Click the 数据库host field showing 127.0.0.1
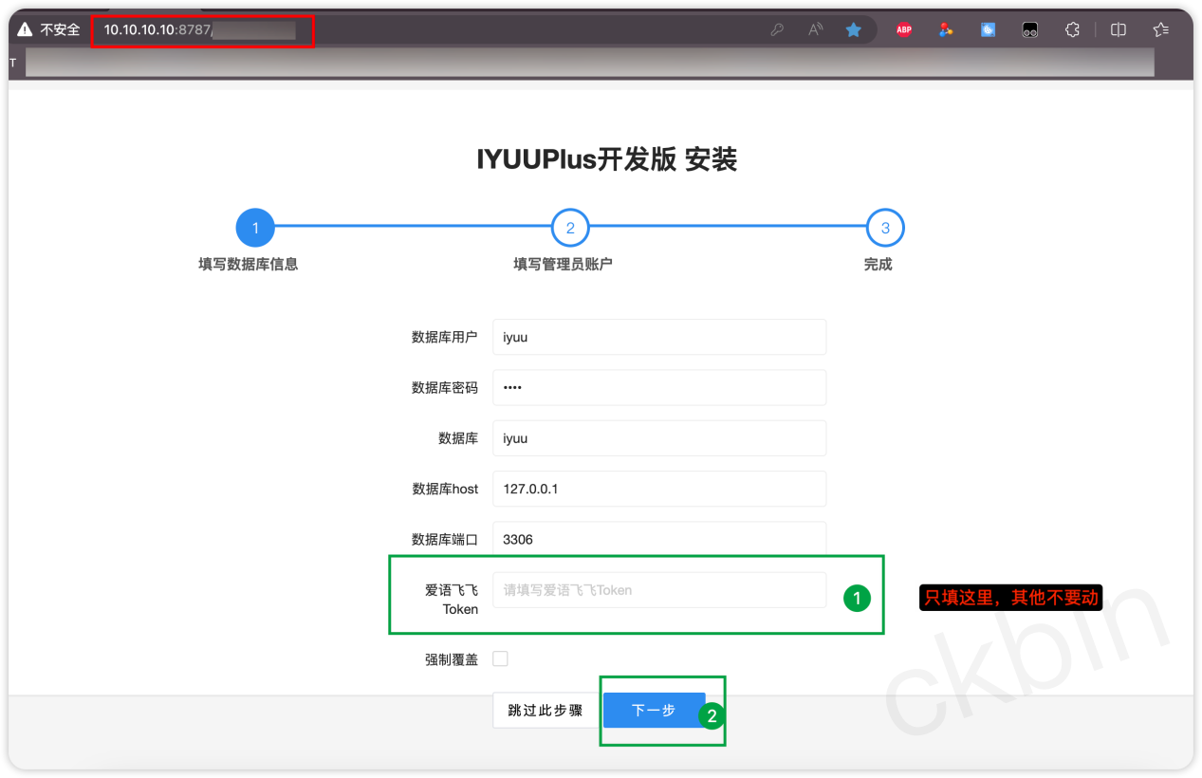The width and height of the screenshot is (1202, 778). (x=659, y=489)
